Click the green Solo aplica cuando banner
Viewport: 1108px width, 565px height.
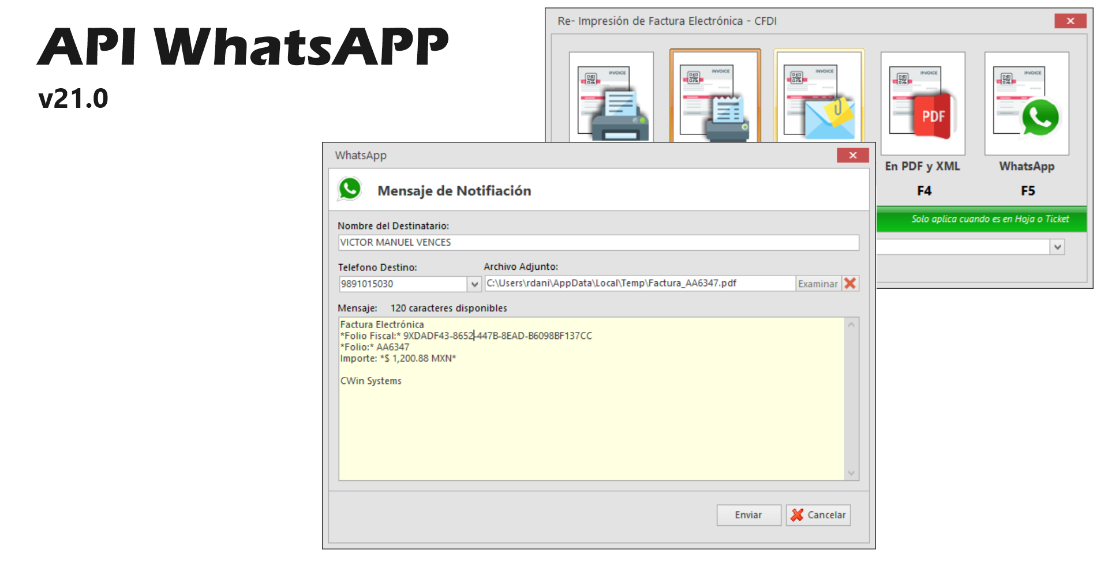981,219
